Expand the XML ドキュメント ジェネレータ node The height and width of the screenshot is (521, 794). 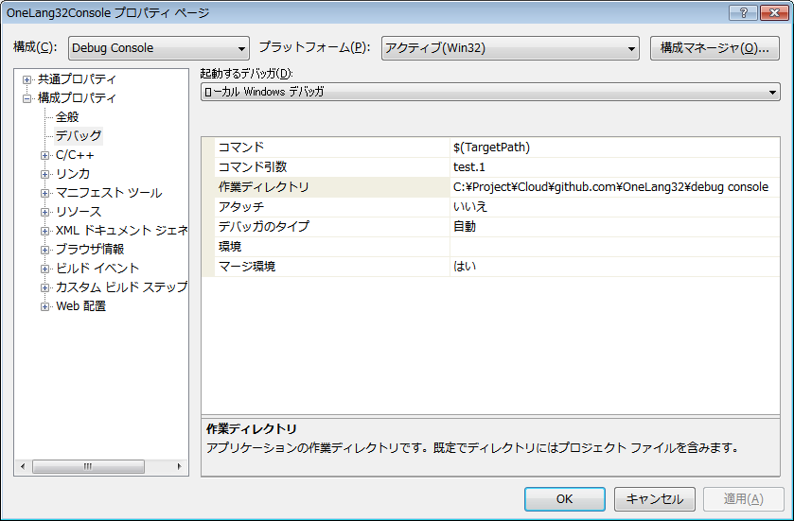tap(45, 231)
